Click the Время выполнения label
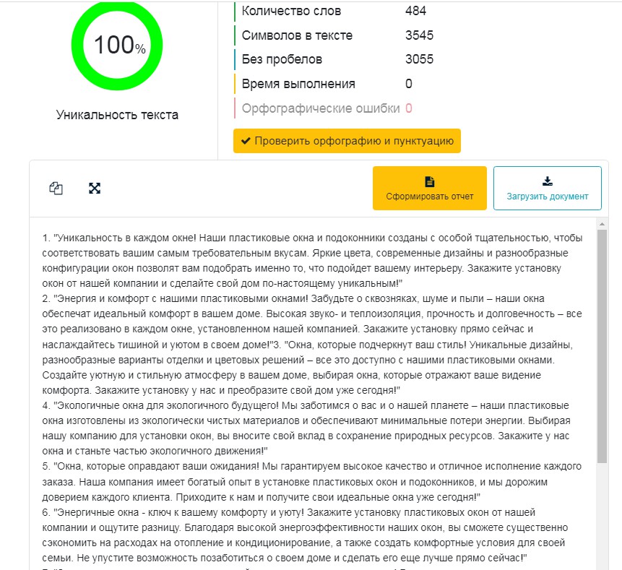This screenshot has width=622, height=570. click(298, 84)
